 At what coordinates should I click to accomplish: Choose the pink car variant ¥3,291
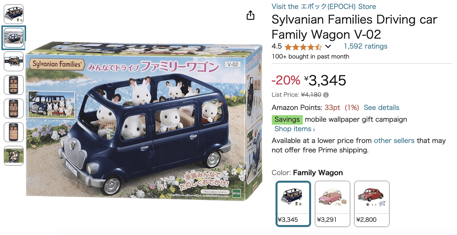click(332, 204)
